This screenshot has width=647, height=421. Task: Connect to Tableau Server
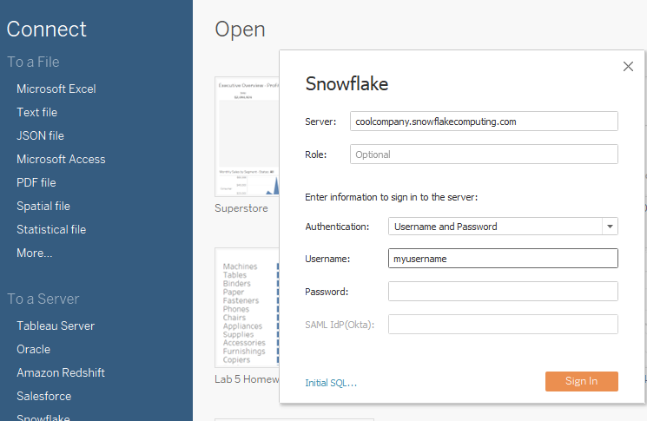[56, 326]
